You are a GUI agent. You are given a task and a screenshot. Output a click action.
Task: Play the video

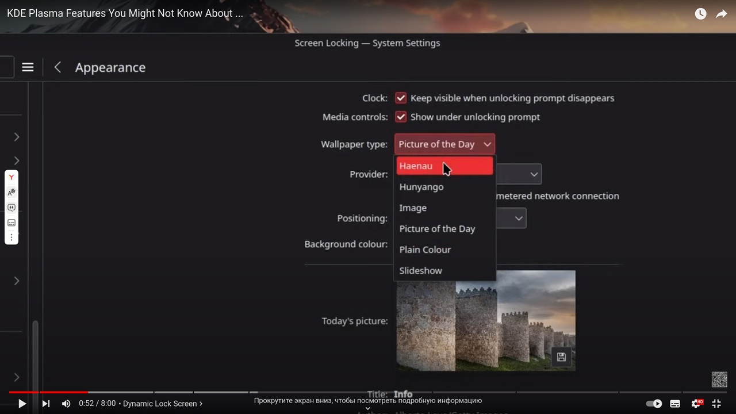click(22, 404)
